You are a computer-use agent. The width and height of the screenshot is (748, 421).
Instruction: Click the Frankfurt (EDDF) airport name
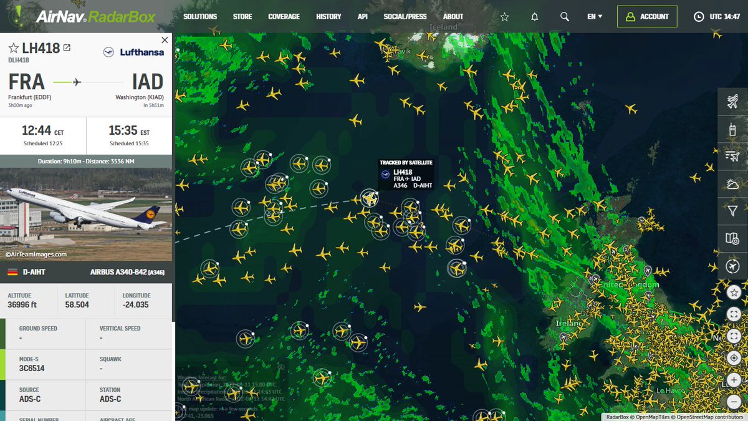29,98
